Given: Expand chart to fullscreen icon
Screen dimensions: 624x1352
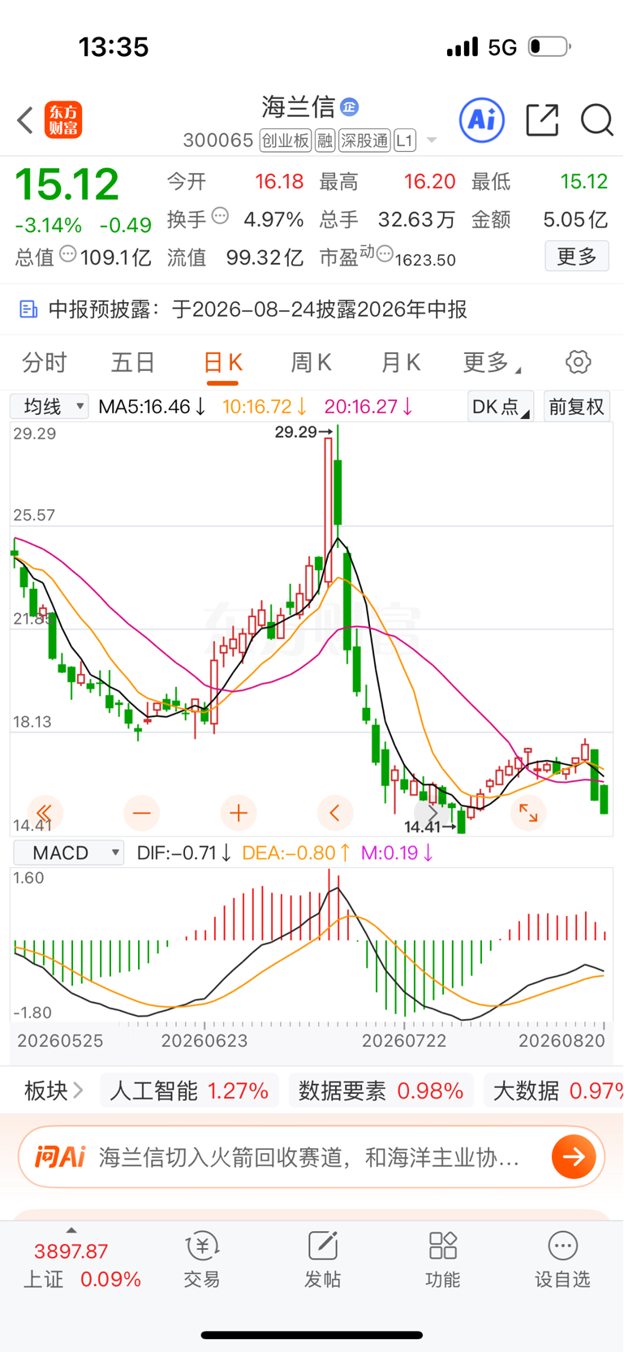Looking at the screenshot, I should (528, 813).
